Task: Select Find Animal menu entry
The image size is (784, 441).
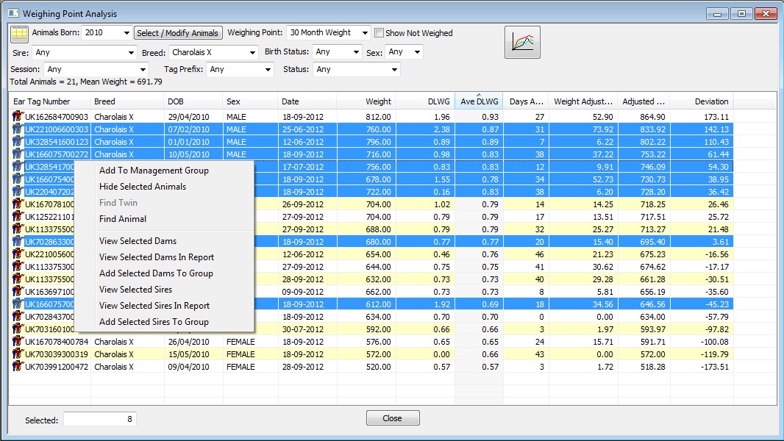Action: pos(123,219)
